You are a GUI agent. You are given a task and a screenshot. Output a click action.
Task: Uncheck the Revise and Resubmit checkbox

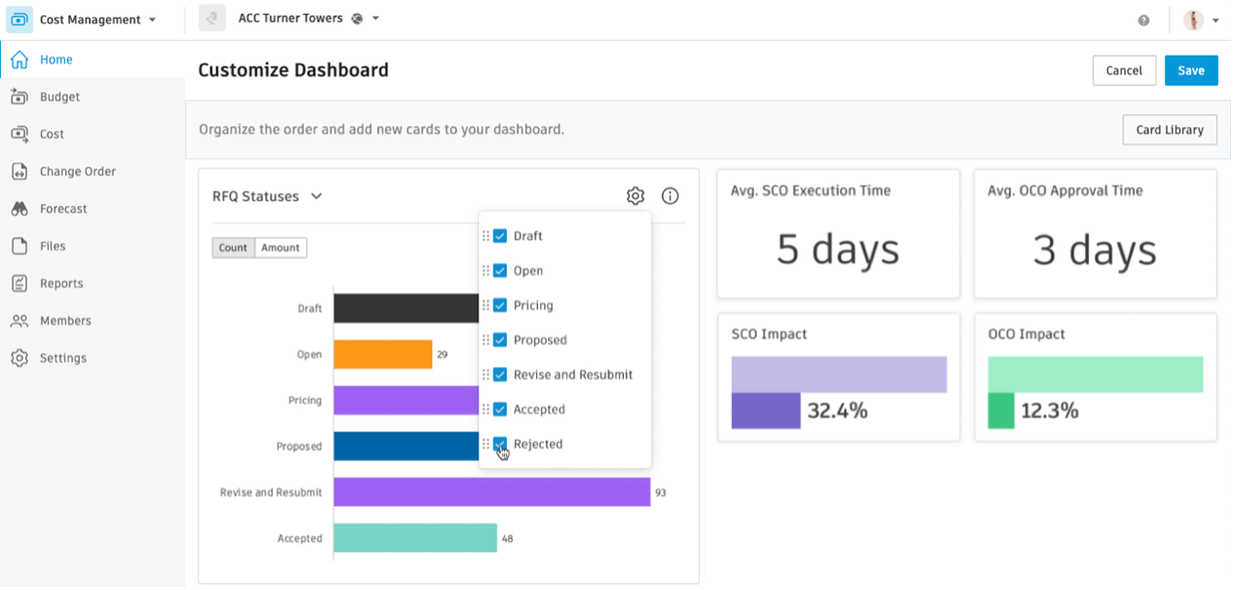coord(500,374)
